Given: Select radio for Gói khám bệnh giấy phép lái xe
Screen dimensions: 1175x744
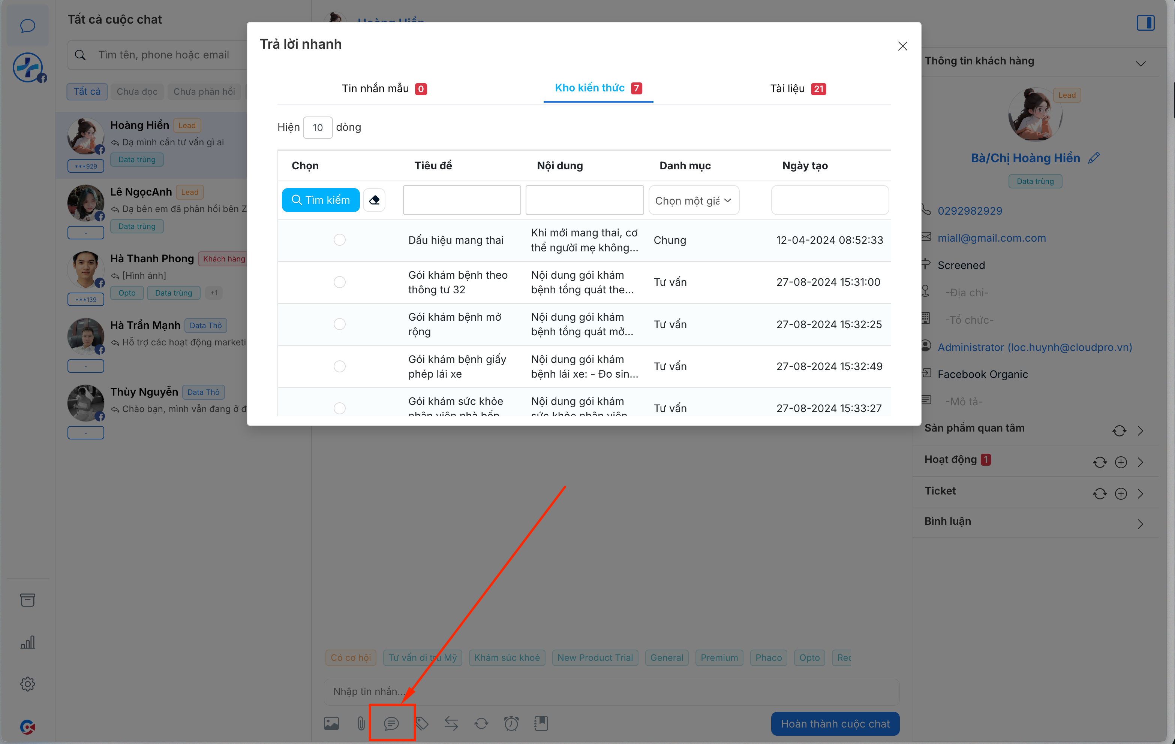Looking at the screenshot, I should pos(340,366).
